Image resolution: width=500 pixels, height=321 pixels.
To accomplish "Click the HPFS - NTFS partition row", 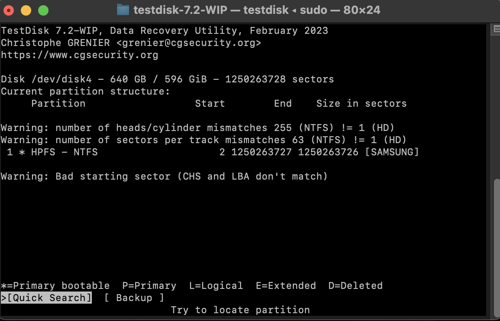I will click(x=210, y=152).
